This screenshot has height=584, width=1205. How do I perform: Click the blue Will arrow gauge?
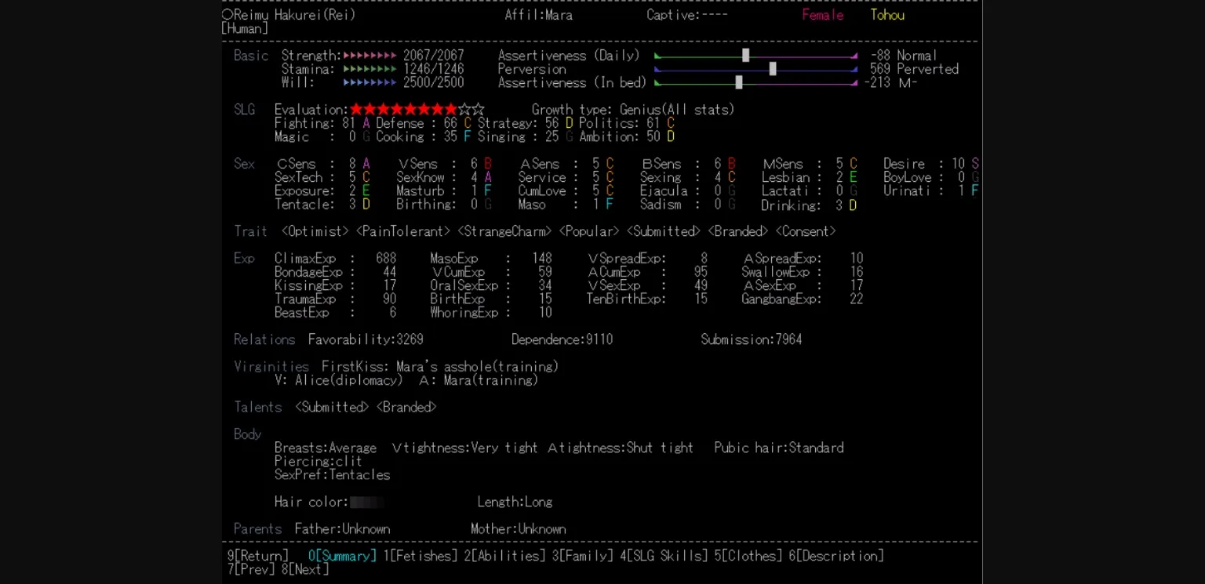[370, 82]
